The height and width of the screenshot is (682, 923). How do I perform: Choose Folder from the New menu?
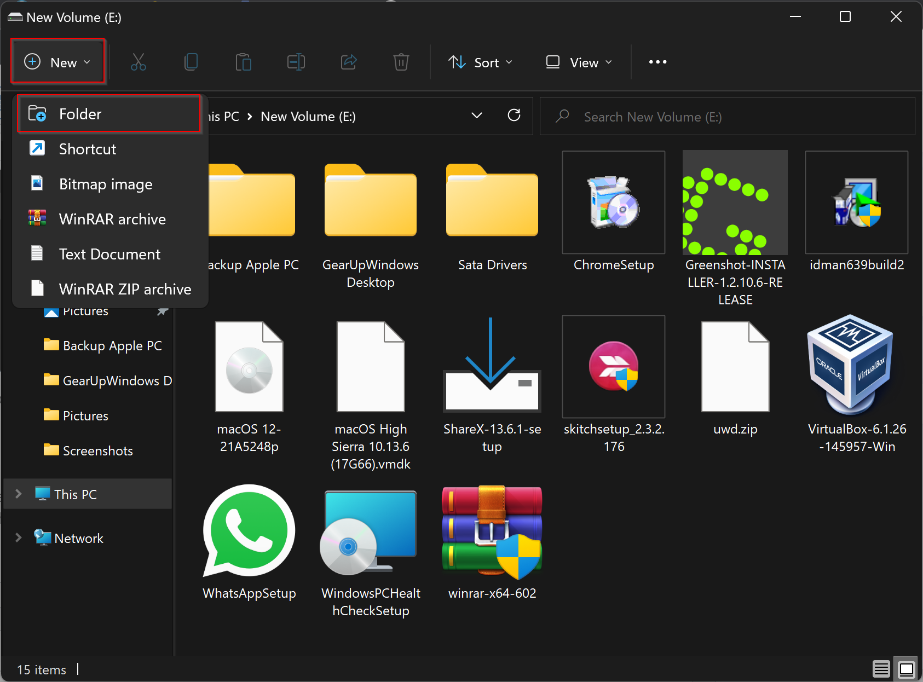tap(109, 114)
